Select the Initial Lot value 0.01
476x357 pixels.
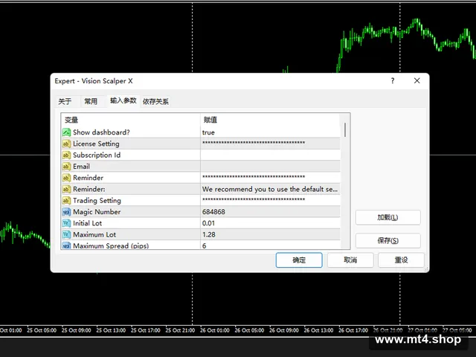(x=208, y=223)
